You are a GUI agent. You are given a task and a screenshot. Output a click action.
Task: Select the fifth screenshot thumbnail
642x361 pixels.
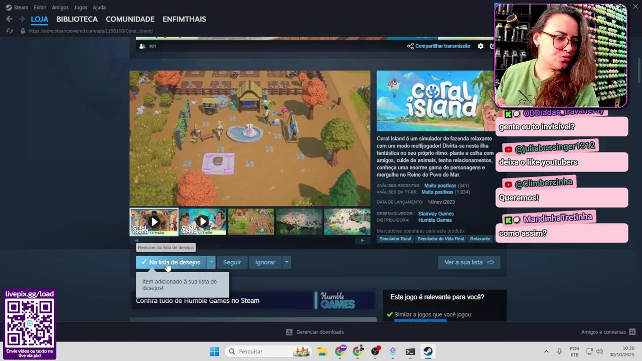[347, 222]
